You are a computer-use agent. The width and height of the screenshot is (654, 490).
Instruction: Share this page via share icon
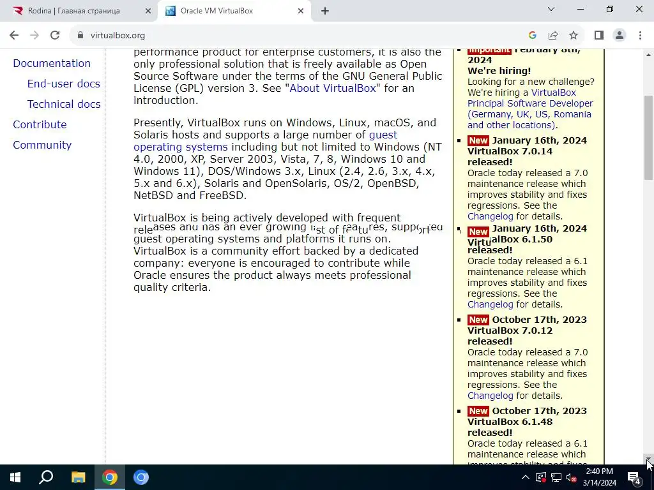[553, 36]
